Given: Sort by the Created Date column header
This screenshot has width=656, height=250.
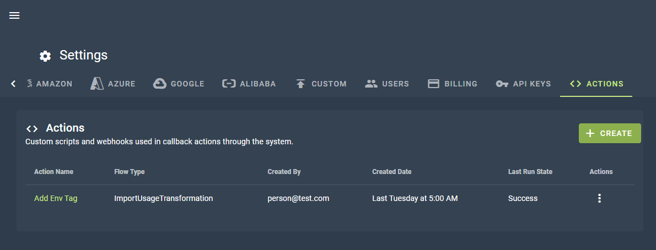Looking at the screenshot, I should 391,172.
